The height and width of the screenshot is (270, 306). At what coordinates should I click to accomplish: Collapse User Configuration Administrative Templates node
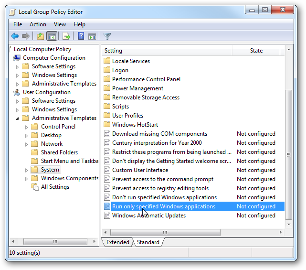(x=17, y=119)
